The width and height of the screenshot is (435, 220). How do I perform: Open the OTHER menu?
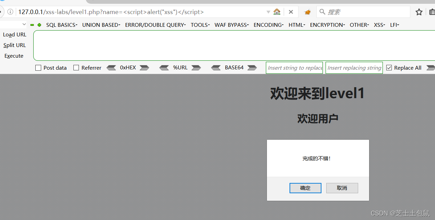point(359,25)
